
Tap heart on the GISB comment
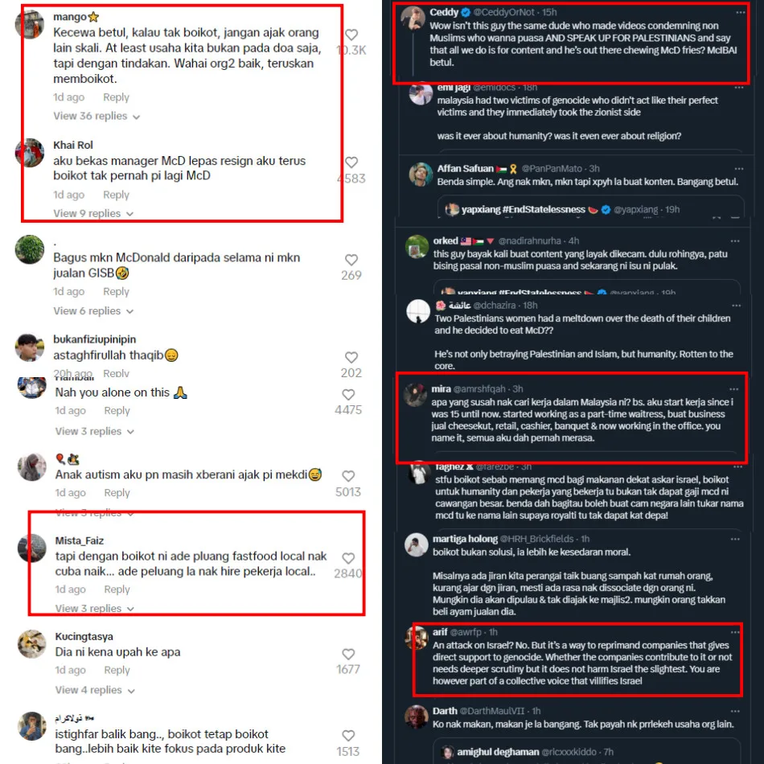pyautogui.click(x=351, y=260)
